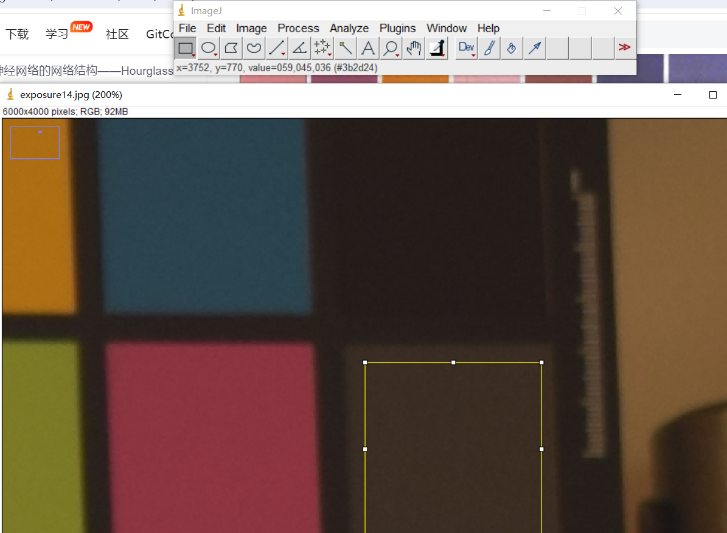727x533 pixels.
Task: Select the Arrow tool
Action: click(x=535, y=48)
